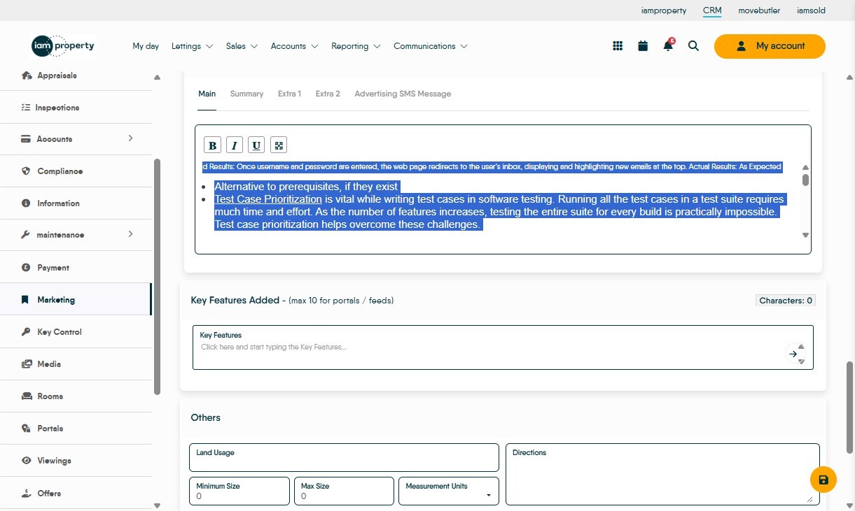Toggle Italic formatting in editor
The height and width of the screenshot is (511, 855).
[x=235, y=145]
